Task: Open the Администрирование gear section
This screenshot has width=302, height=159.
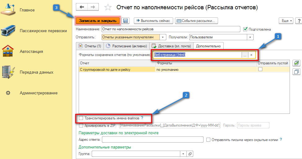Action: pyautogui.click(x=38, y=93)
